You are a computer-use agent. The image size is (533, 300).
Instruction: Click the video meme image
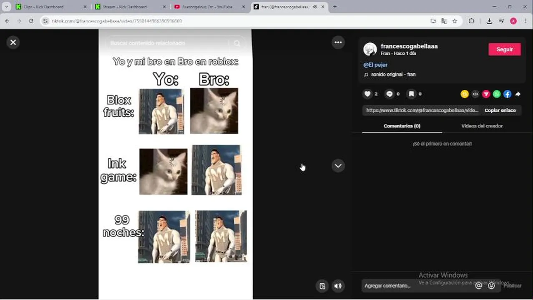click(x=175, y=164)
